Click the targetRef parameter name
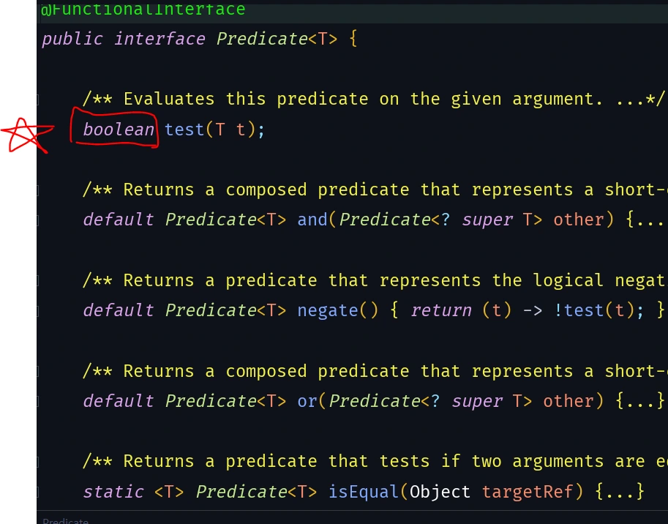Screen dimensions: 668x524 (528, 492)
